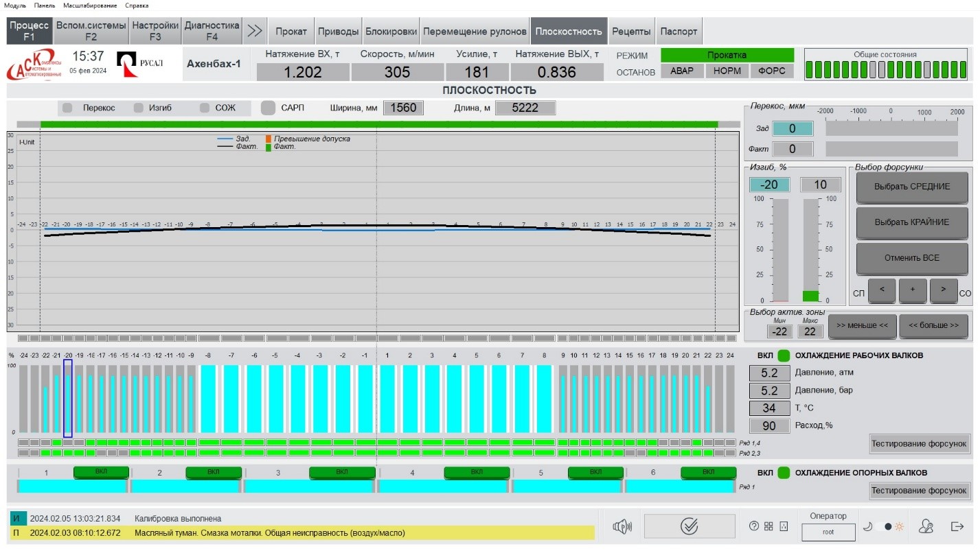Click the user key login icon

click(x=926, y=526)
